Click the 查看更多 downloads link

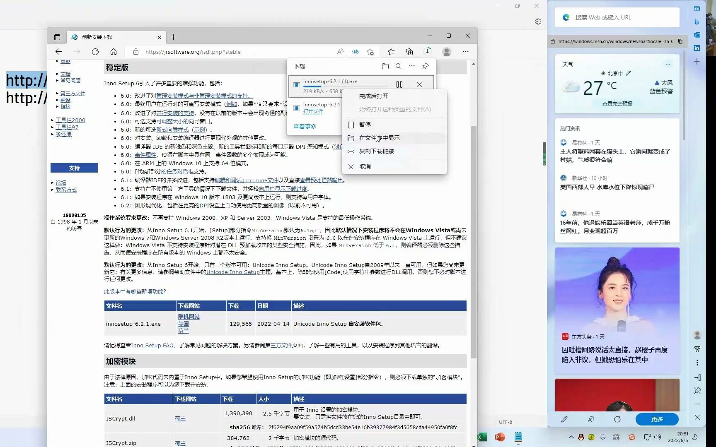pyautogui.click(x=305, y=127)
